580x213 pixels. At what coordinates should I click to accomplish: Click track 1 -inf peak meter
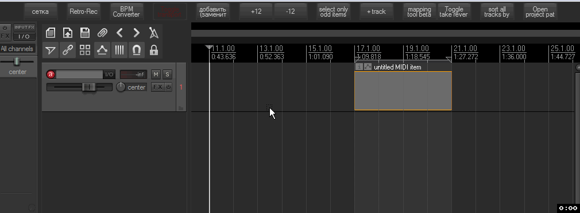(133, 75)
